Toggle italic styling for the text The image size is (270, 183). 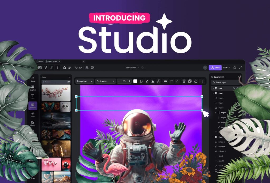(147, 81)
